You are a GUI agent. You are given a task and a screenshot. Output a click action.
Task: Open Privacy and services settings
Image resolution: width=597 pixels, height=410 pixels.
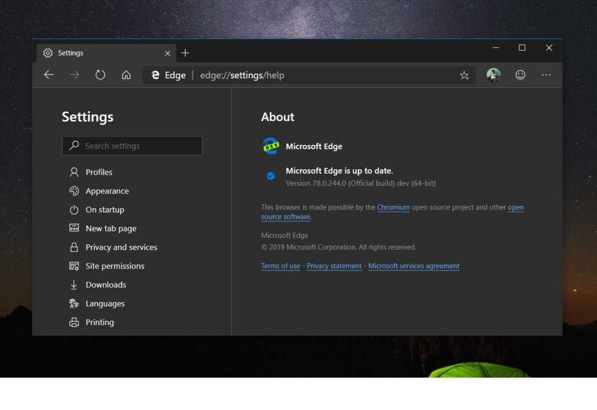(x=121, y=247)
